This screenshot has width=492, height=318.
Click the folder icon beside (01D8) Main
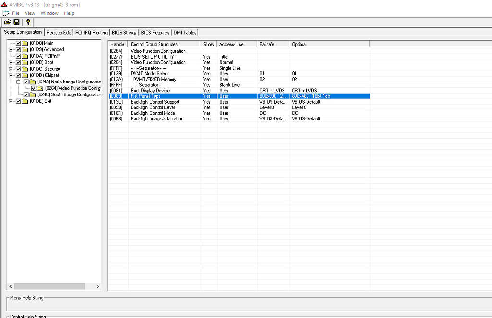point(25,43)
